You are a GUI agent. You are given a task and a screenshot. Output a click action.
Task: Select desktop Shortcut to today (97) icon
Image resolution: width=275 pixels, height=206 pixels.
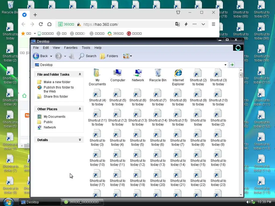point(262,9)
